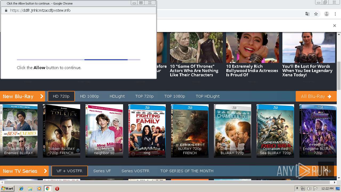Open the Game Of Thrones actors article link
This screenshot has height=192, width=341.
pos(194,71)
